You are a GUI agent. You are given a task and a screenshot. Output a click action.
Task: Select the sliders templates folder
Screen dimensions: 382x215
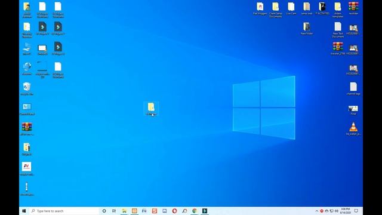(x=338, y=10)
